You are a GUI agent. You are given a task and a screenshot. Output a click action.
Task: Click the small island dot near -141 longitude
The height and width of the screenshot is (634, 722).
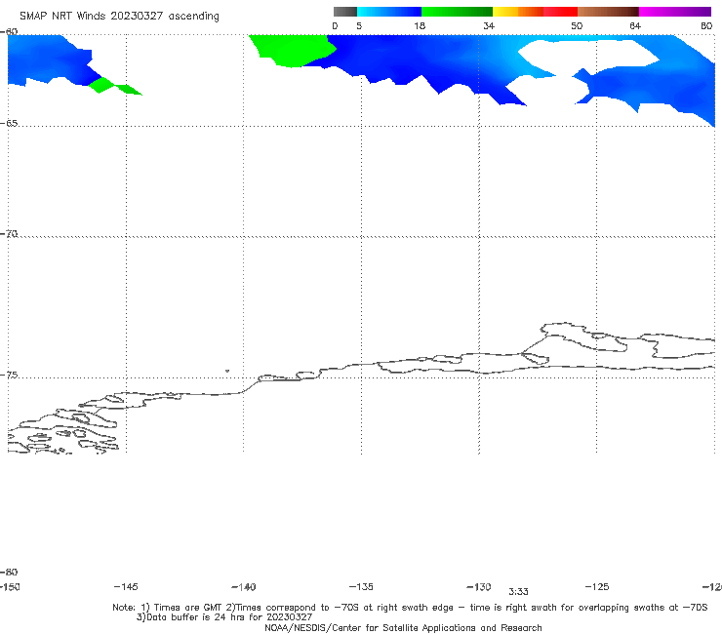pos(227,371)
